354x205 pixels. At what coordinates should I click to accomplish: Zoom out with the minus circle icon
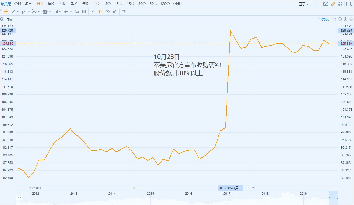tap(340, 19)
